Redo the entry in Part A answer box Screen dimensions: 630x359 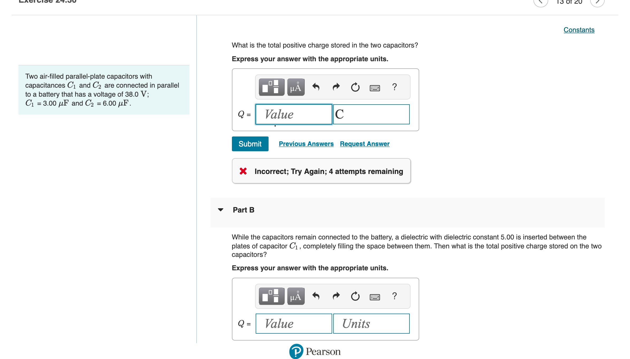(x=336, y=87)
